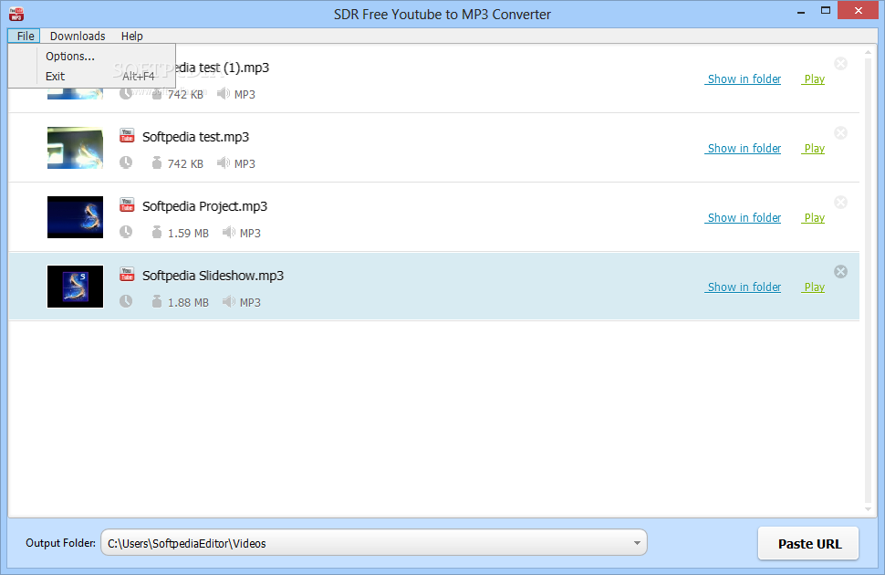
Task: Click the list scrollbar up arrow
Action: 868,53
